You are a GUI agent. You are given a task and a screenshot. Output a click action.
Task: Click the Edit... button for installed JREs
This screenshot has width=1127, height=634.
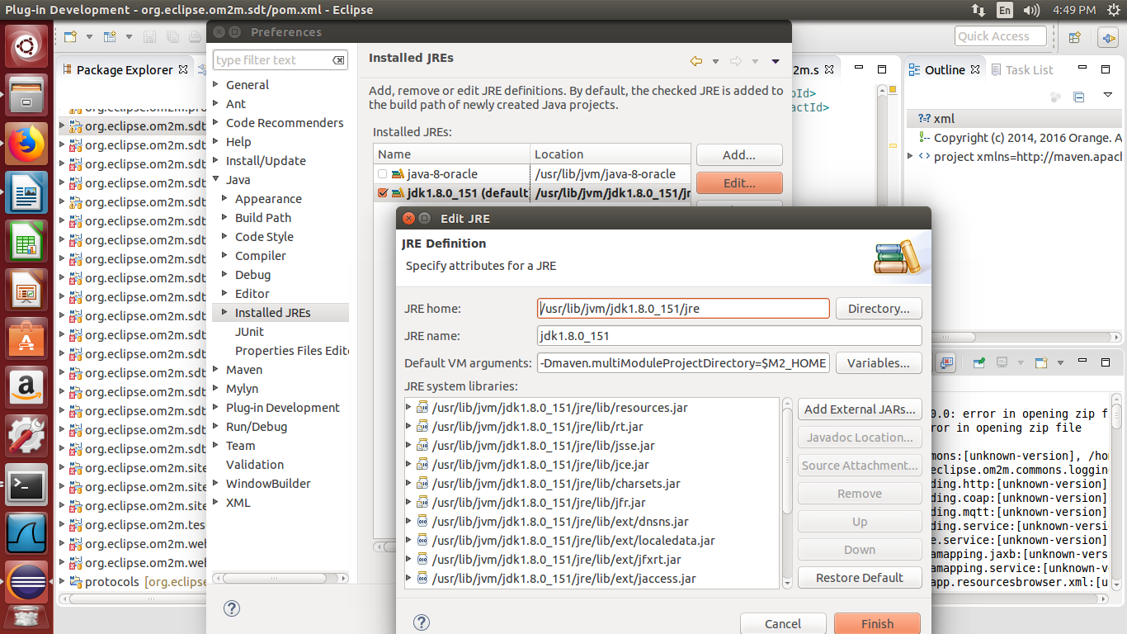(x=739, y=183)
